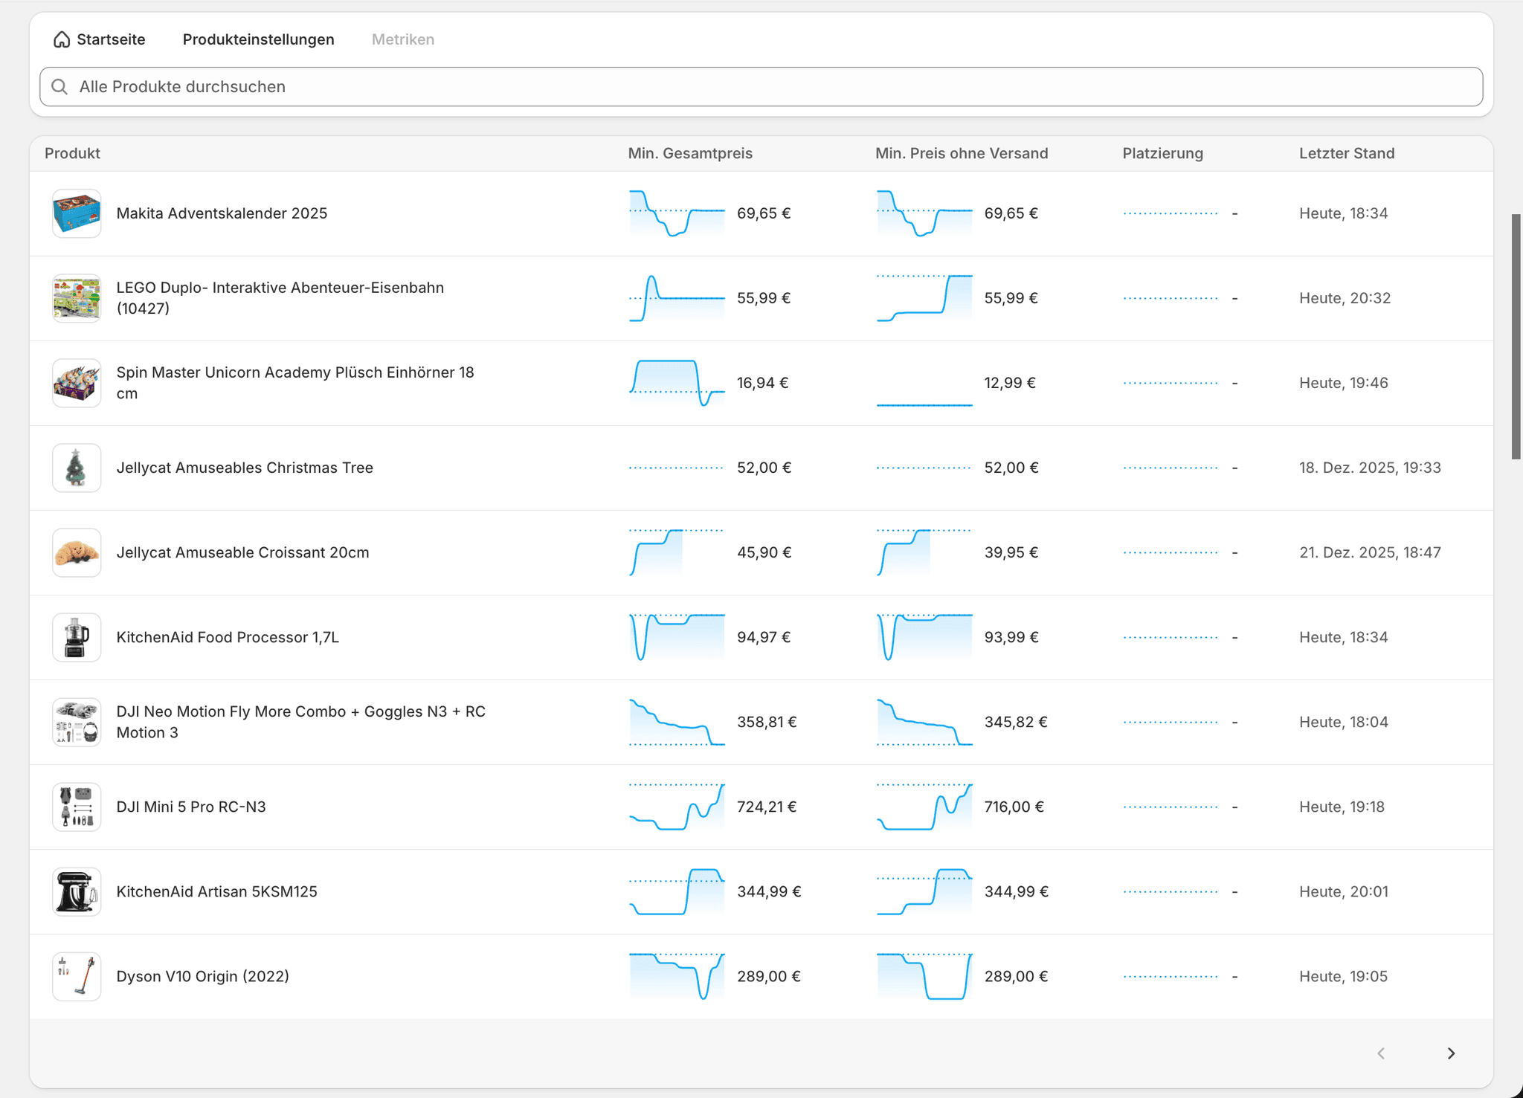Select DJI Neo Motion Fly More Combo
The image size is (1523, 1098).
pyautogui.click(x=300, y=722)
